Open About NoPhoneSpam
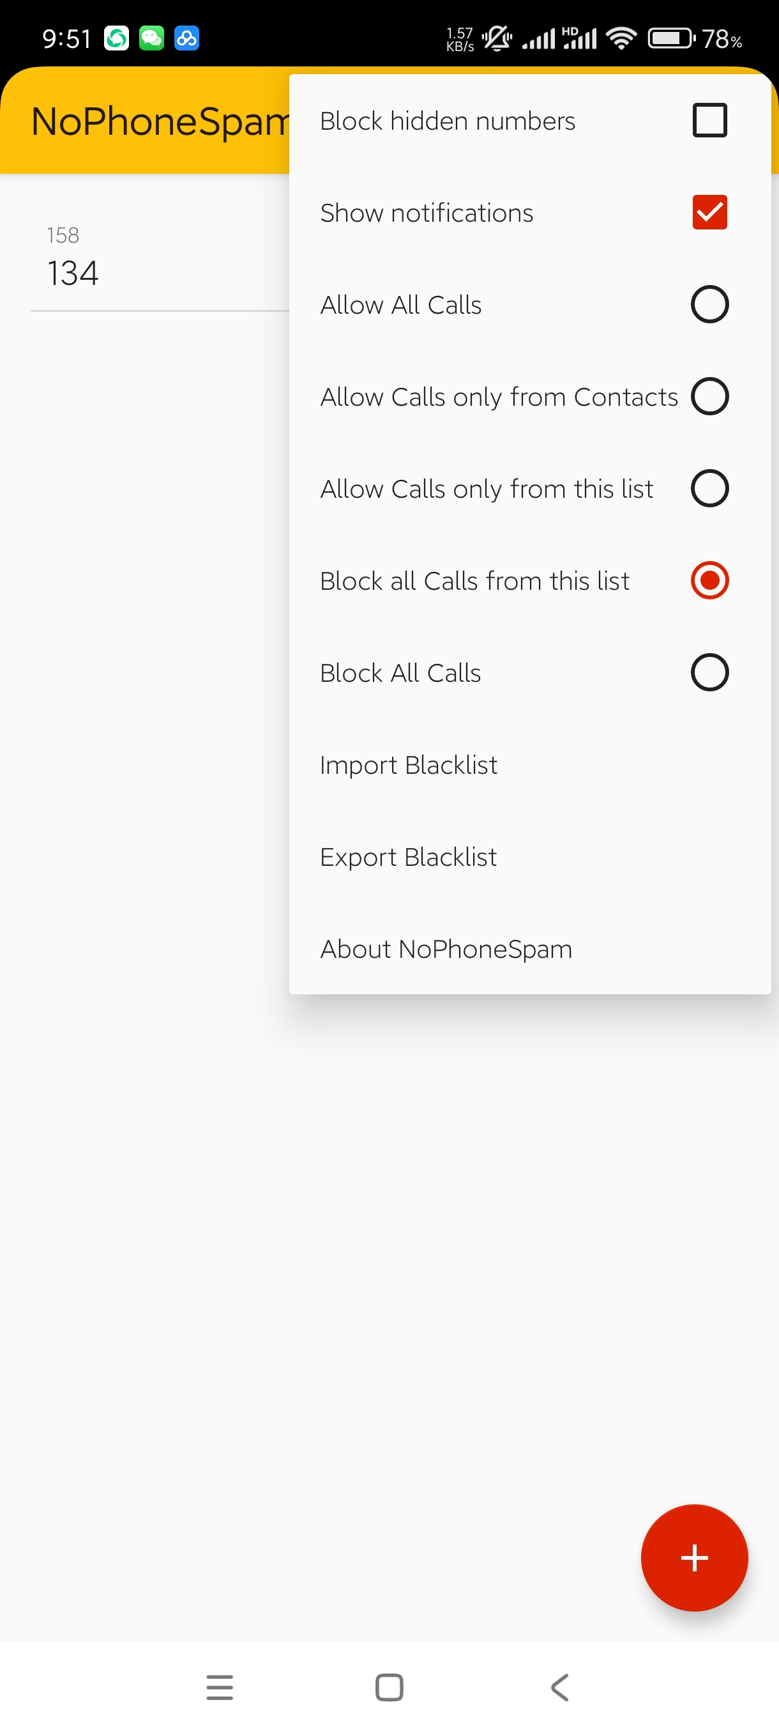The height and width of the screenshot is (1733, 779). click(x=446, y=949)
